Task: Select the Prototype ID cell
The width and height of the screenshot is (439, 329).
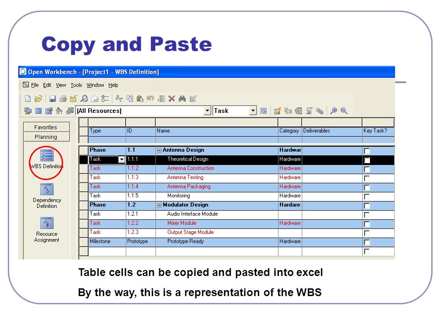Action: (140, 241)
